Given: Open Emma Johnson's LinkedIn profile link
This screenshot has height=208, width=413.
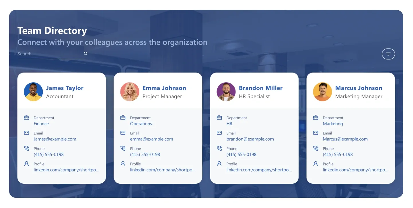Looking at the screenshot, I should (163, 170).
